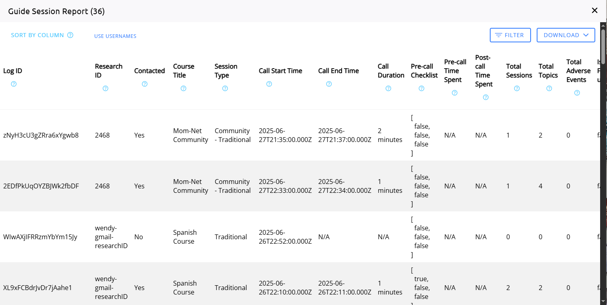Open the Download dropdown menu
Image resolution: width=607 pixels, height=305 pixels.
point(566,35)
